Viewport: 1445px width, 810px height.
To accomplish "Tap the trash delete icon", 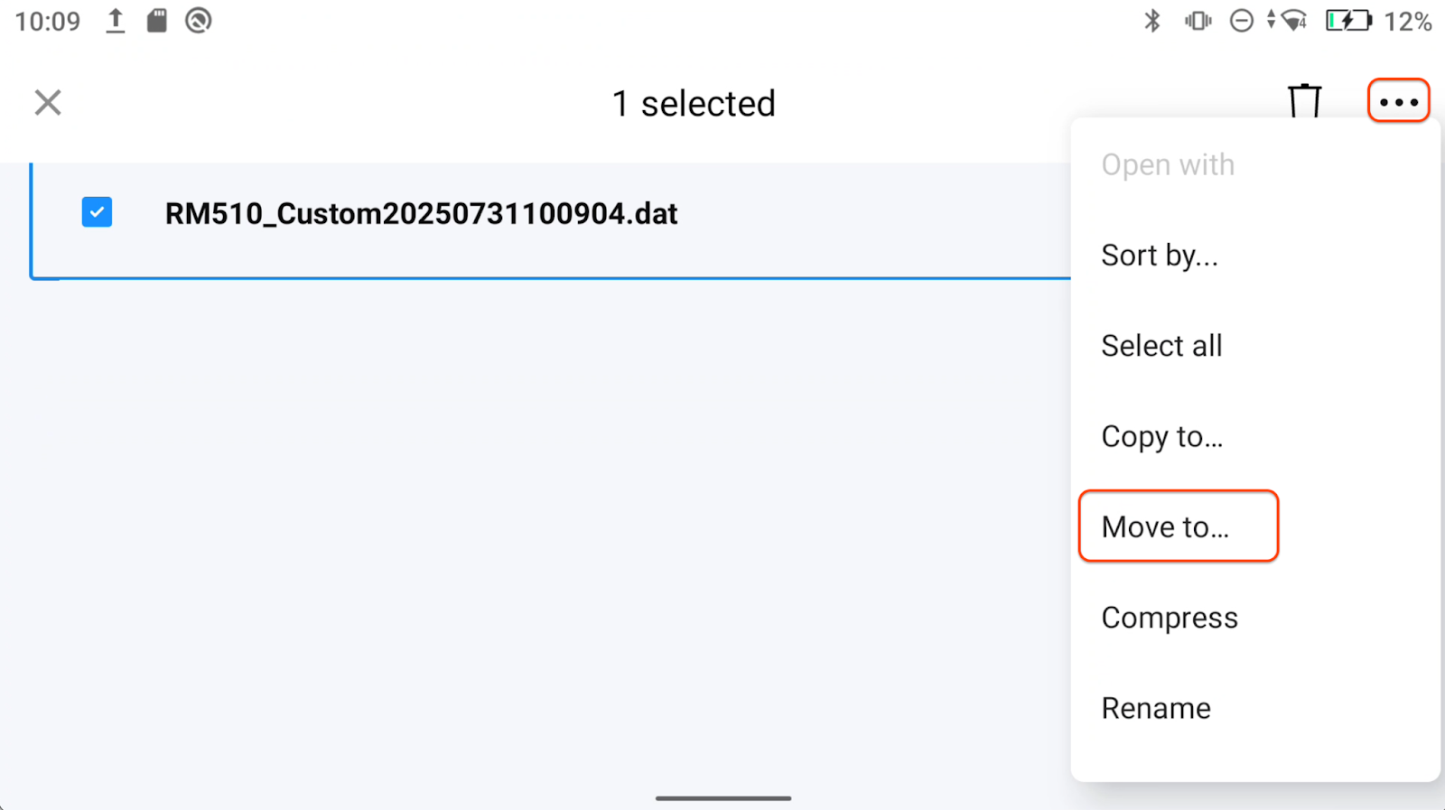I will (x=1304, y=101).
